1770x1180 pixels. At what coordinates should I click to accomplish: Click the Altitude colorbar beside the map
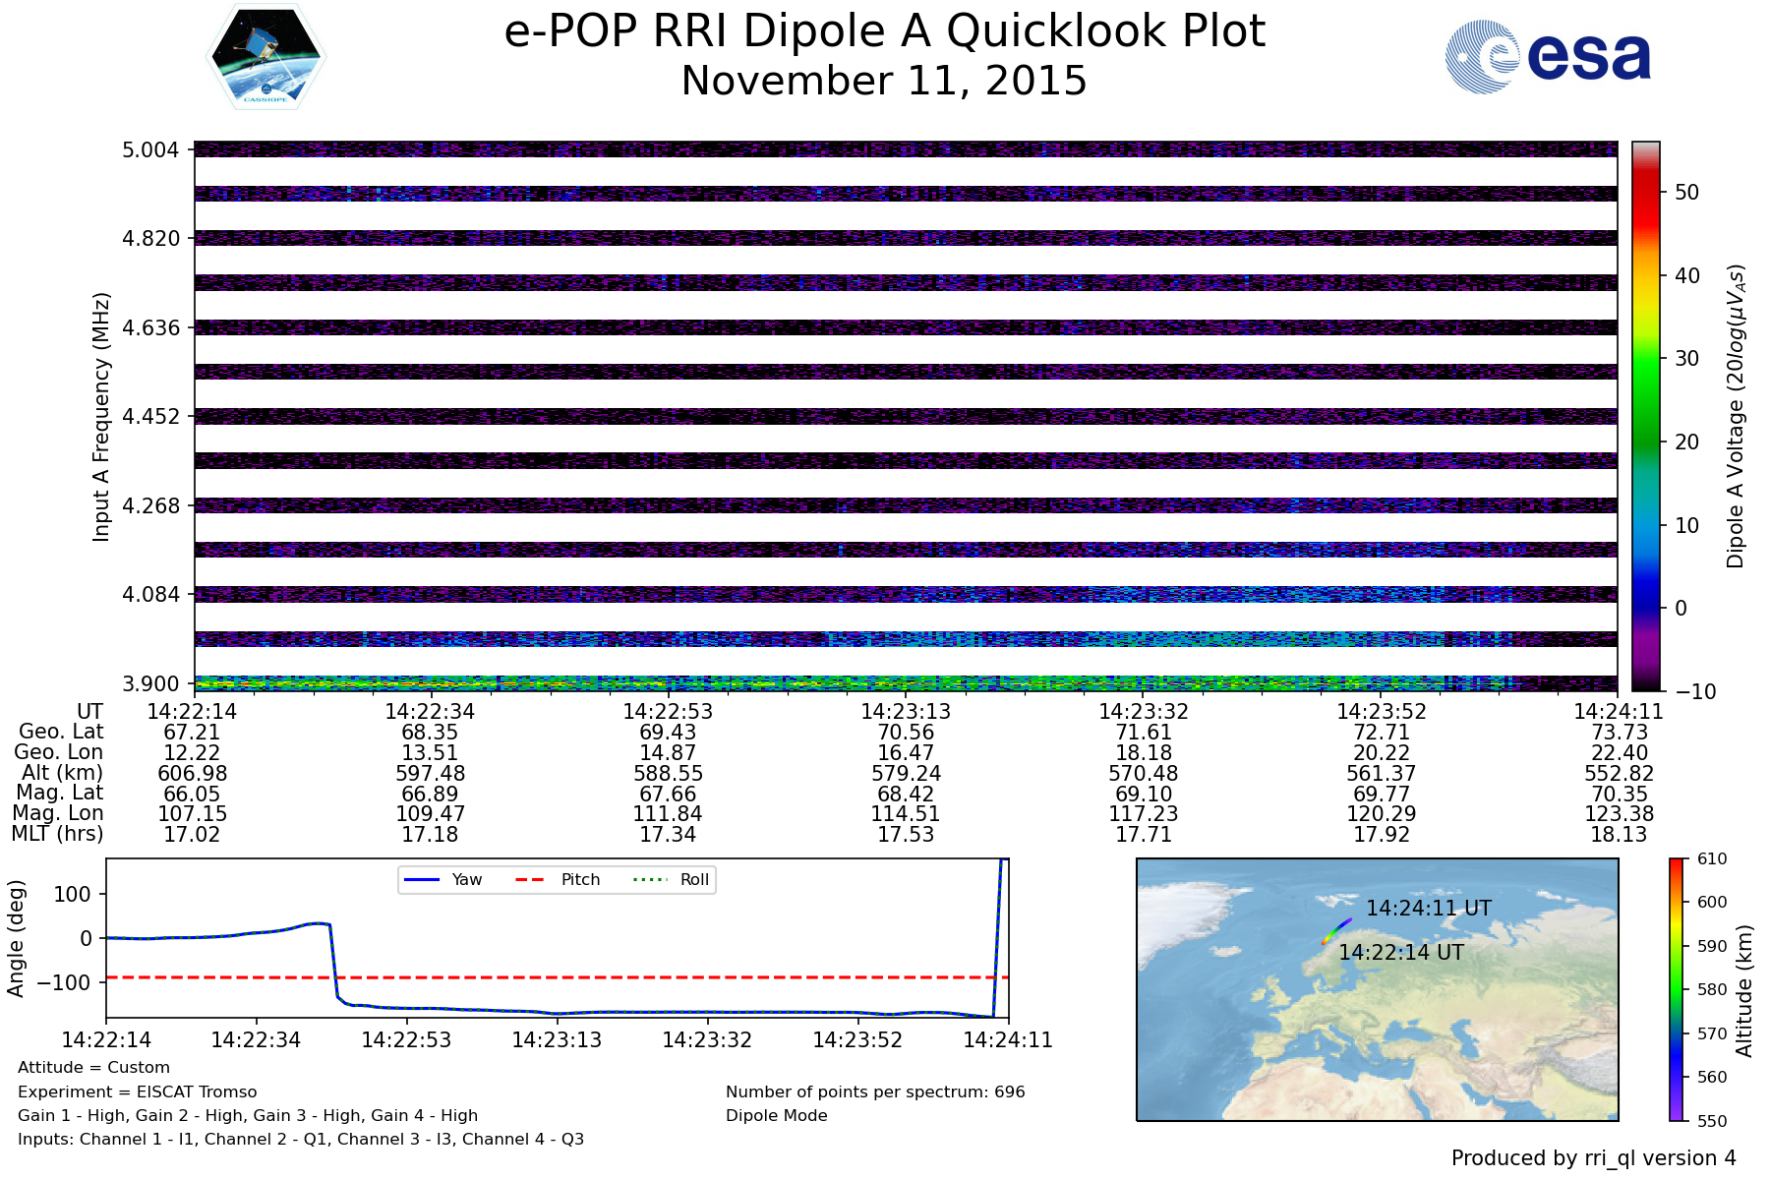tap(1677, 989)
